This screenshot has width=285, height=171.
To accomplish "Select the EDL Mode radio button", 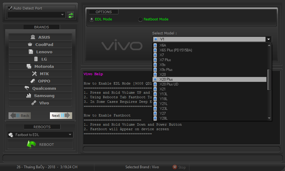I will (92, 19).
